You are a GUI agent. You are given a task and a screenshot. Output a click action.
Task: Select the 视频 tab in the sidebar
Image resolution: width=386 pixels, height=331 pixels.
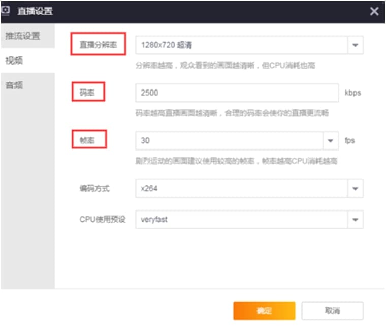tap(14, 61)
